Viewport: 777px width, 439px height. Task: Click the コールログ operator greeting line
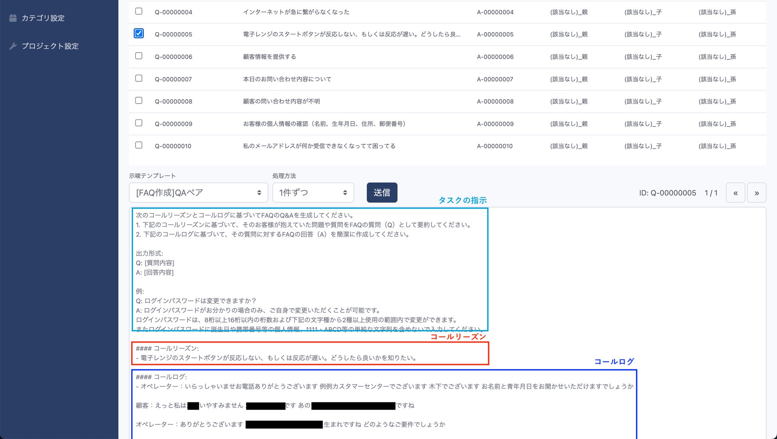pos(384,386)
